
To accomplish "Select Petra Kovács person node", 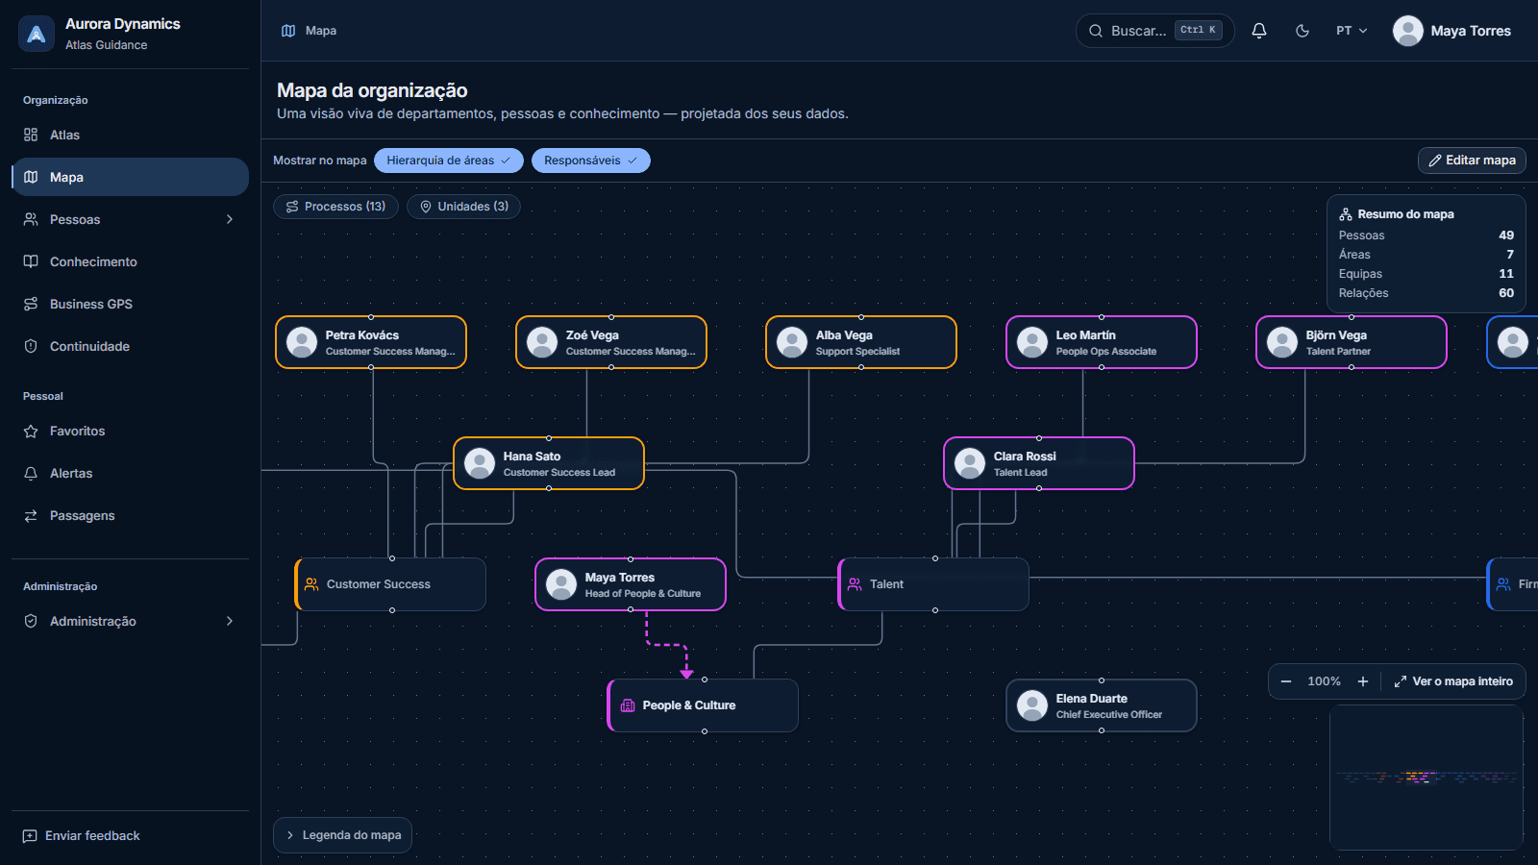I will 371,342.
